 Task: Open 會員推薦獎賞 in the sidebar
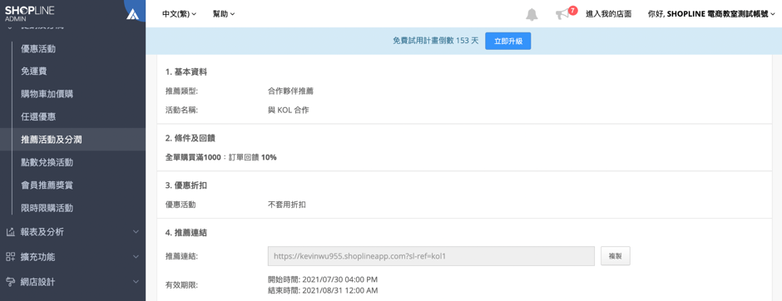[47, 185]
